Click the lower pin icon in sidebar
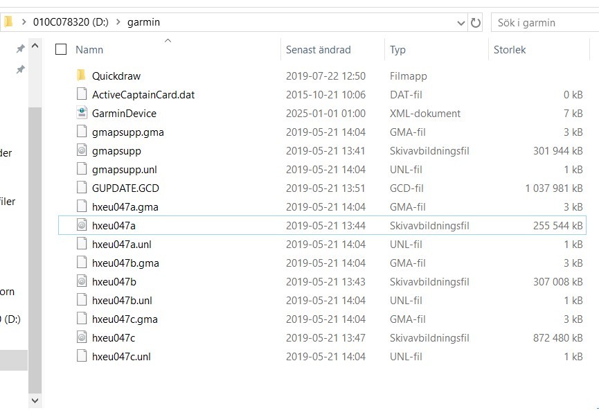This screenshot has height=415, width=599. click(x=20, y=69)
